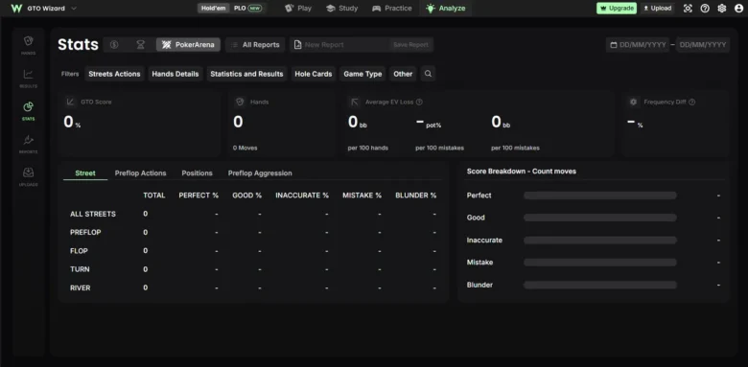The height and width of the screenshot is (367, 748).
Task: Click the PREFLOP row label
Action: (x=85, y=232)
